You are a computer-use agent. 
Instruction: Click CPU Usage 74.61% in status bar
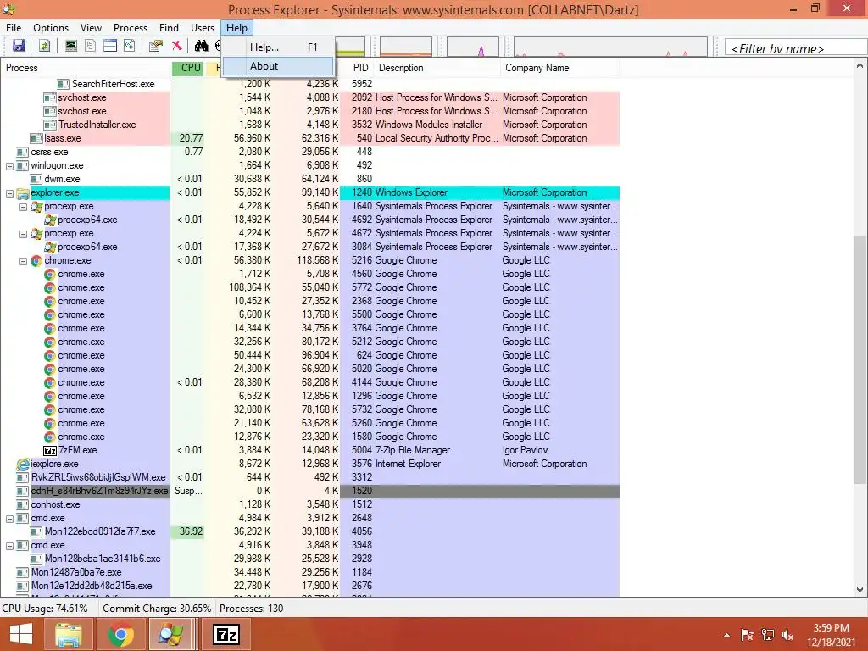45,609
